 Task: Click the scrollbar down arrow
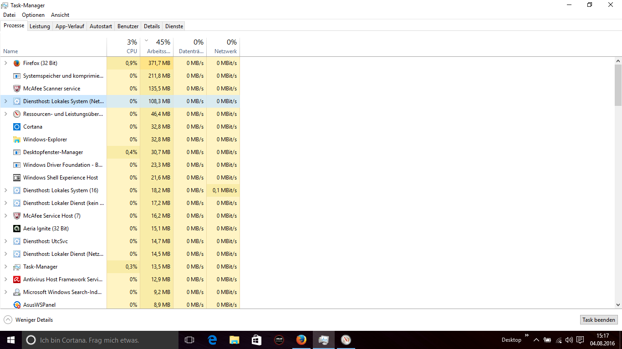coord(618,305)
